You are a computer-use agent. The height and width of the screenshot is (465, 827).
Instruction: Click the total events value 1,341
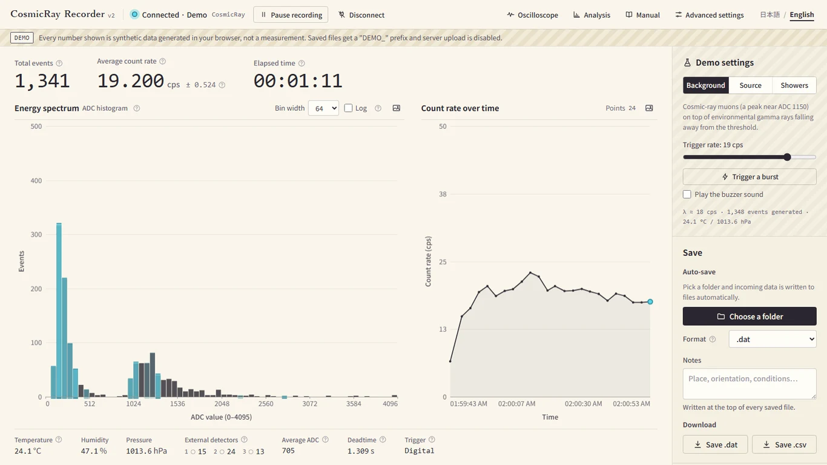coord(42,81)
